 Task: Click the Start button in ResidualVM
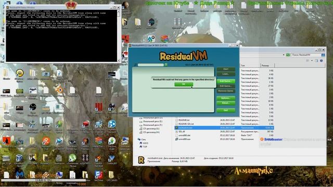click(226, 69)
